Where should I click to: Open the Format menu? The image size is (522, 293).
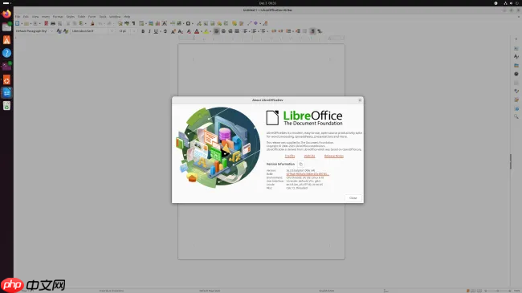(x=58, y=17)
